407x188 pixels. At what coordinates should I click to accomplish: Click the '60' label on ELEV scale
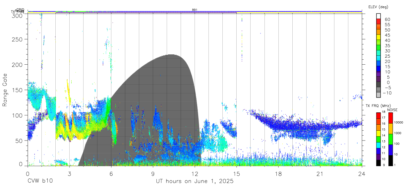pyautogui.click(x=387, y=19)
